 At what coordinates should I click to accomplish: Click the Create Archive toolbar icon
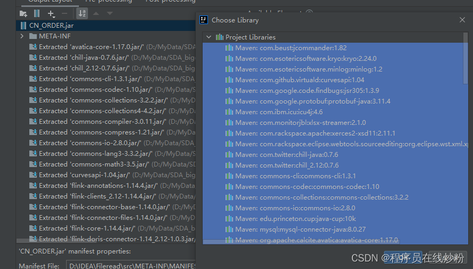pyautogui.click(x=37, y=13)
